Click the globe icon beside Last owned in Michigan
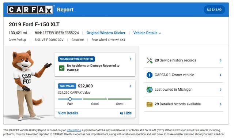 tap(150, 90)
